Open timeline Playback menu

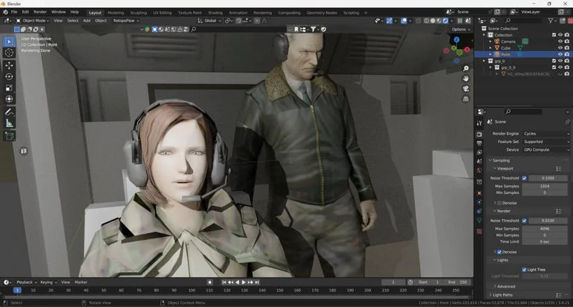tap(27, 282)
